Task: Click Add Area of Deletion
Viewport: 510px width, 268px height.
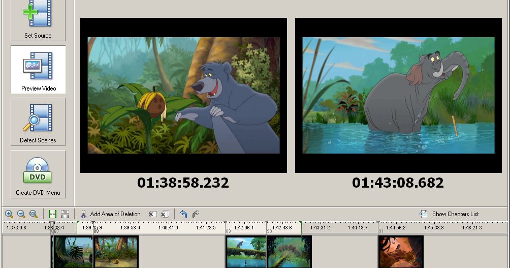Action: pyautogui.click(x=115, y=214)
